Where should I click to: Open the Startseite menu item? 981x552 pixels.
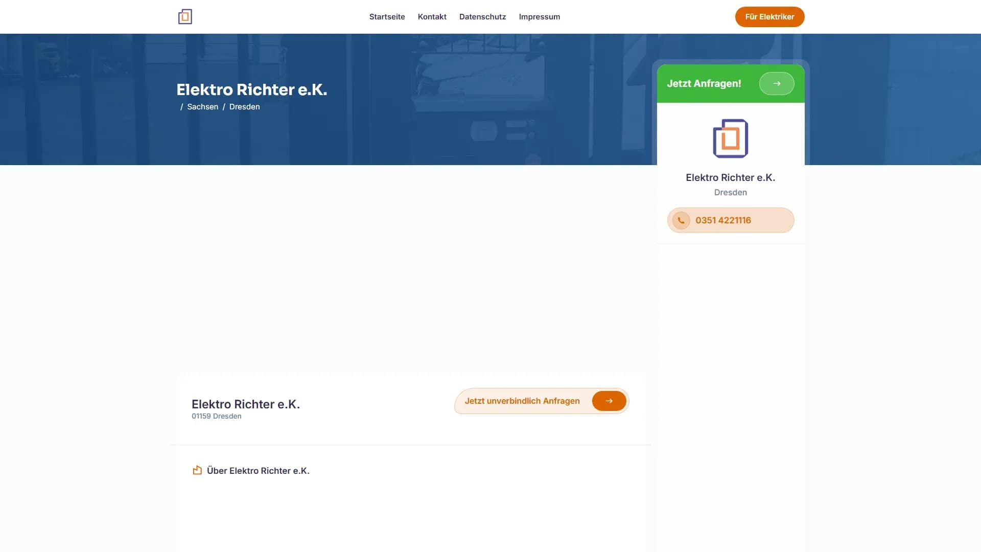tap(387, 17)
